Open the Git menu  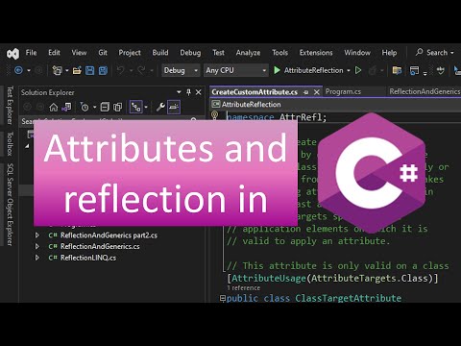(103, 53)
